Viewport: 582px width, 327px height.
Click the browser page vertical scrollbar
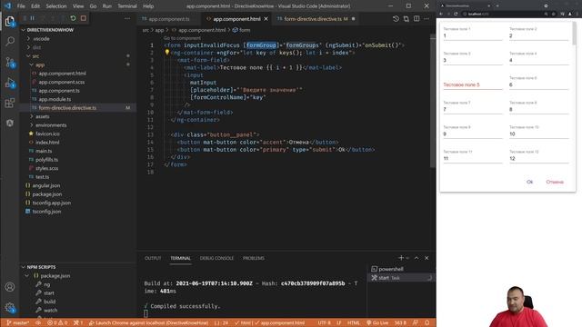point(575,34)
